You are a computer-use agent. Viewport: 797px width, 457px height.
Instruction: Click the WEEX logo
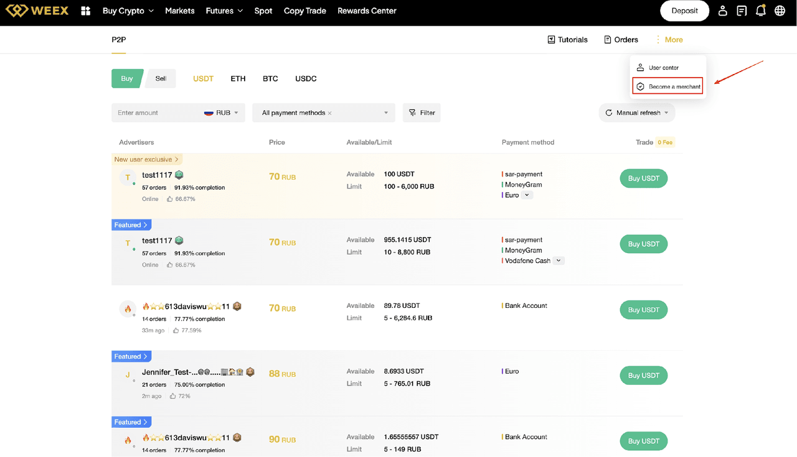tap(37, 11)
